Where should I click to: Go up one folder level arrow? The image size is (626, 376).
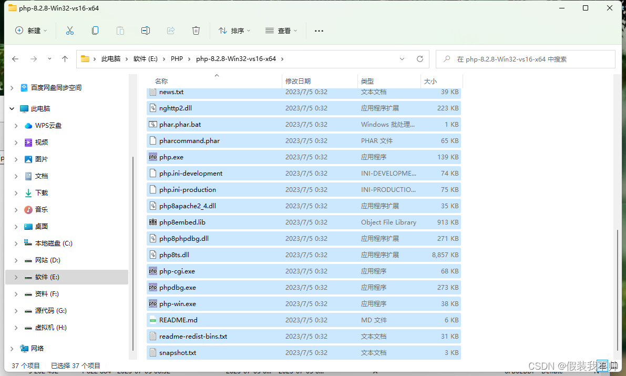pyautogui.click(x=65, y=59)
